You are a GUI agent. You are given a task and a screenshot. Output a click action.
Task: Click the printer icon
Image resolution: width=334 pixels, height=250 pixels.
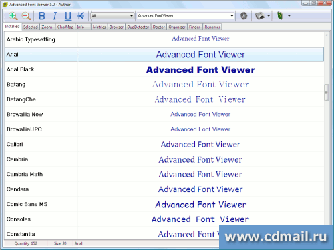click(x=259, y=16)
